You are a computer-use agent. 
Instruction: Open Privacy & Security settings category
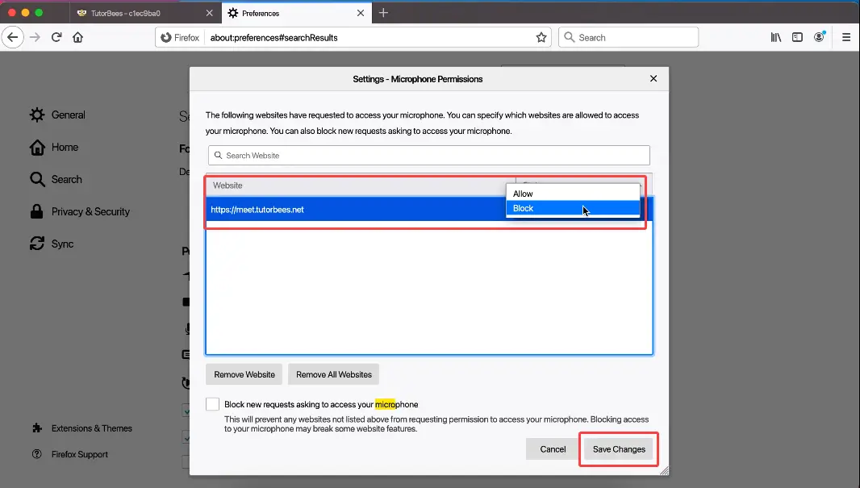[x=90, y=211]
